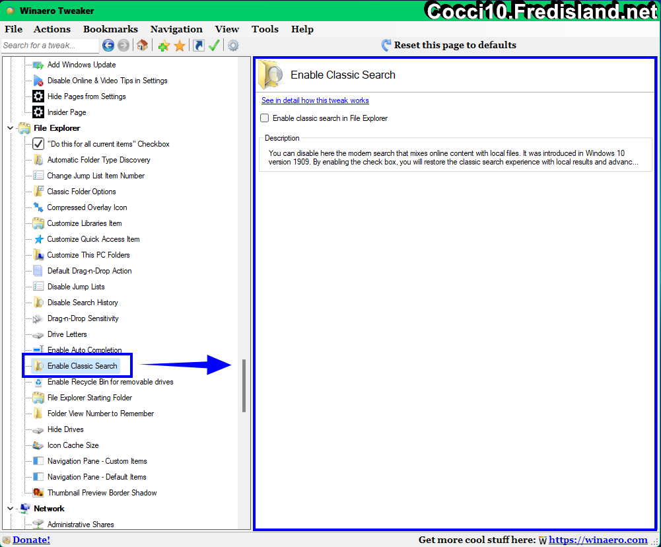661x547 pixels.
Task: Select Navigation Pane - Custom Items
Action: [97, 461]
